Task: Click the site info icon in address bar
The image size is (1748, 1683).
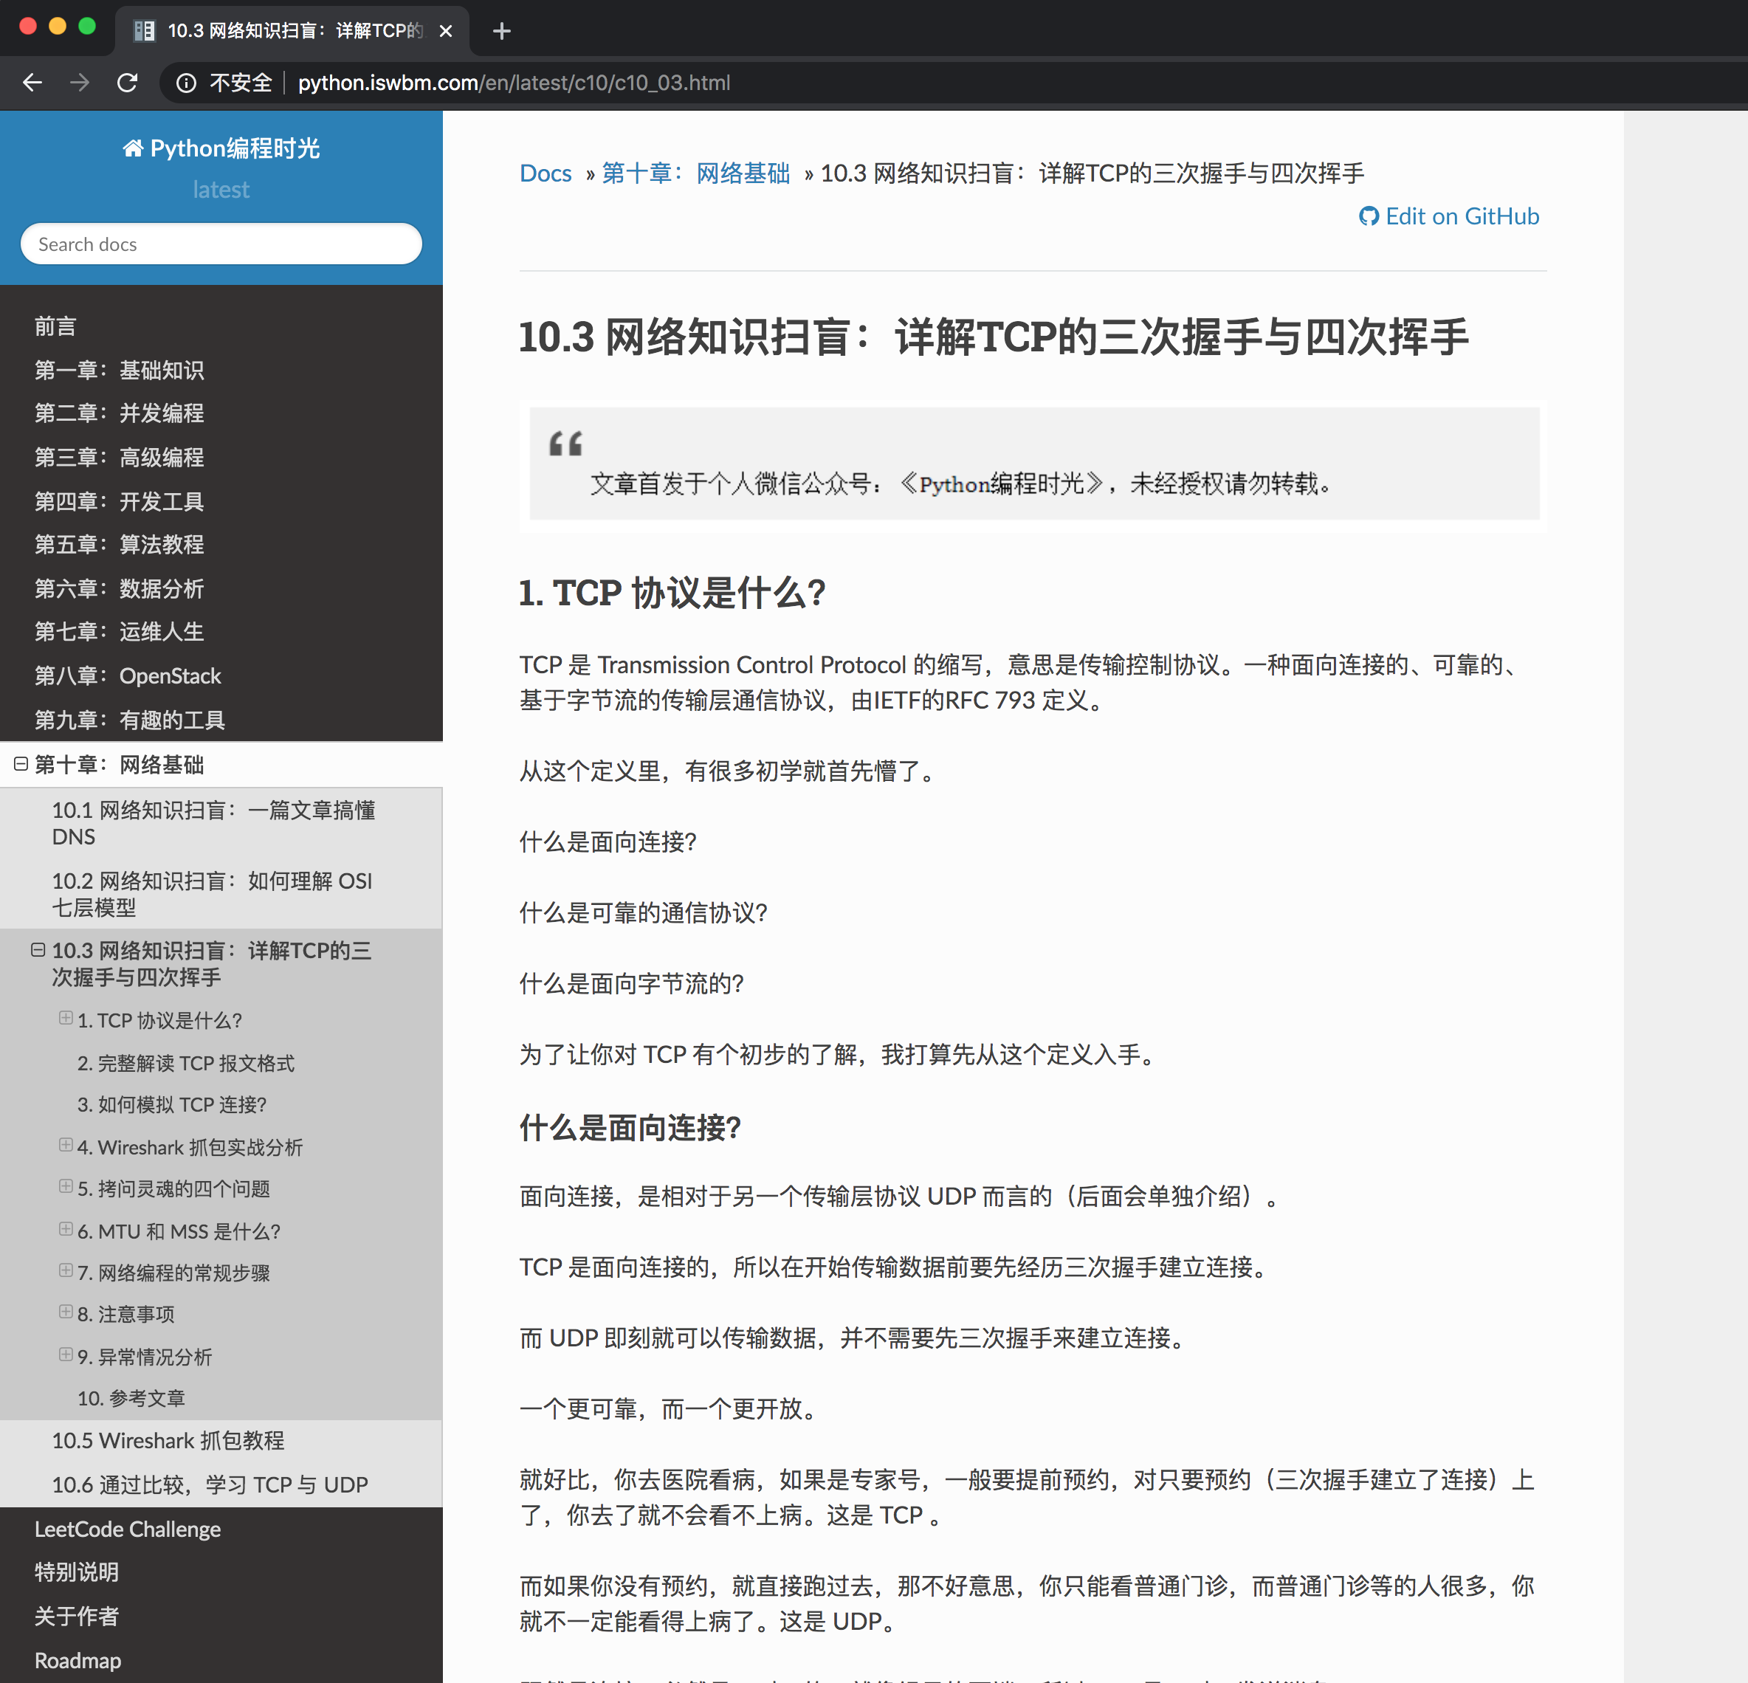Action: [187, 83]
